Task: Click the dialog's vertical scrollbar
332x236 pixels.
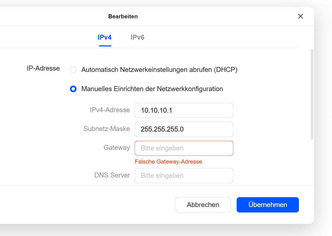Action: (x=312, y=94)
